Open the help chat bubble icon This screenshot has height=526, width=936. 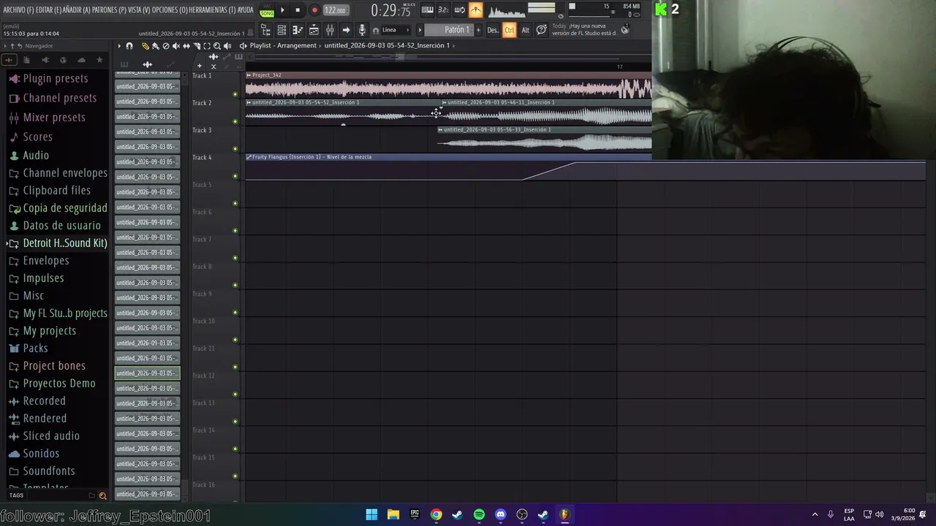(x=541, y=30)
